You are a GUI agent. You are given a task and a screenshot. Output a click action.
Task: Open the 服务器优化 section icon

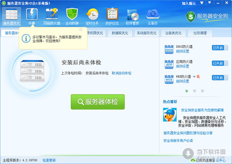(x=12, y=17)
